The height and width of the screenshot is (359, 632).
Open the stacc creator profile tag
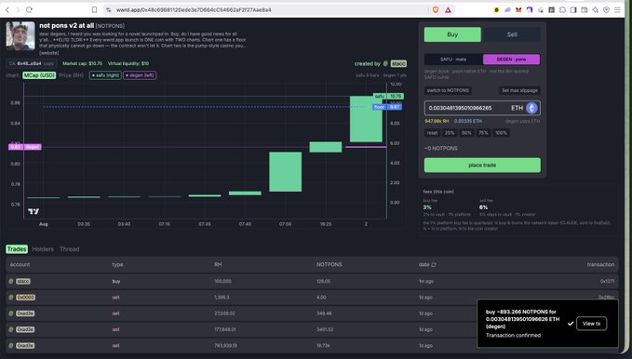pos(398,63)
